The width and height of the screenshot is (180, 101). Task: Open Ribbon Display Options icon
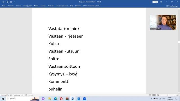coord(161,2)
